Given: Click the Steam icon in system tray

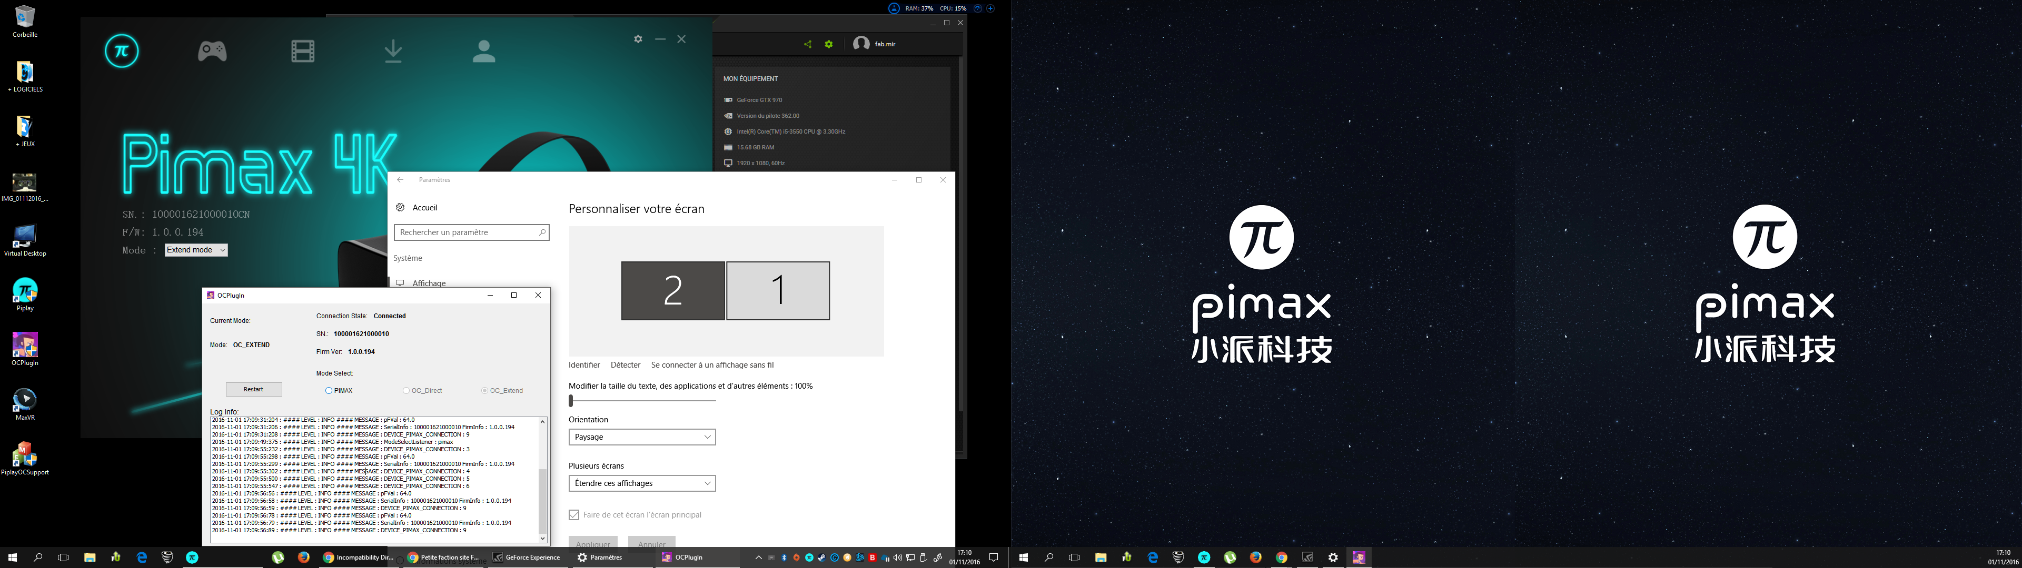Looking at the screenshot, I should click(x=822, y=558).
